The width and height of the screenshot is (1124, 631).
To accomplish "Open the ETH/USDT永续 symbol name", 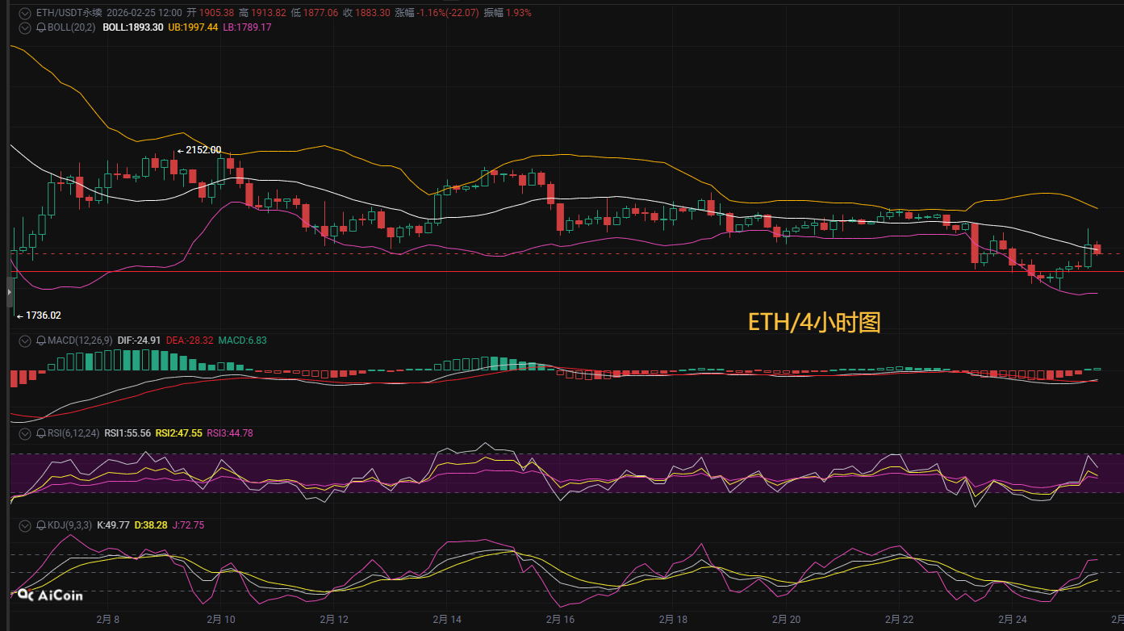I will click(69, 13).
